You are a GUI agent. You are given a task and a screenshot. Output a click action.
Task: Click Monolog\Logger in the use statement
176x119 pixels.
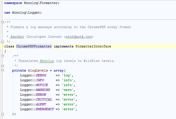(x=26, y=12)
